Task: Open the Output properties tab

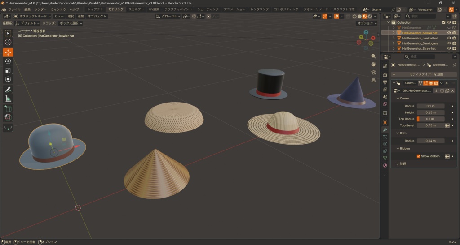Action: click(385, 82)
